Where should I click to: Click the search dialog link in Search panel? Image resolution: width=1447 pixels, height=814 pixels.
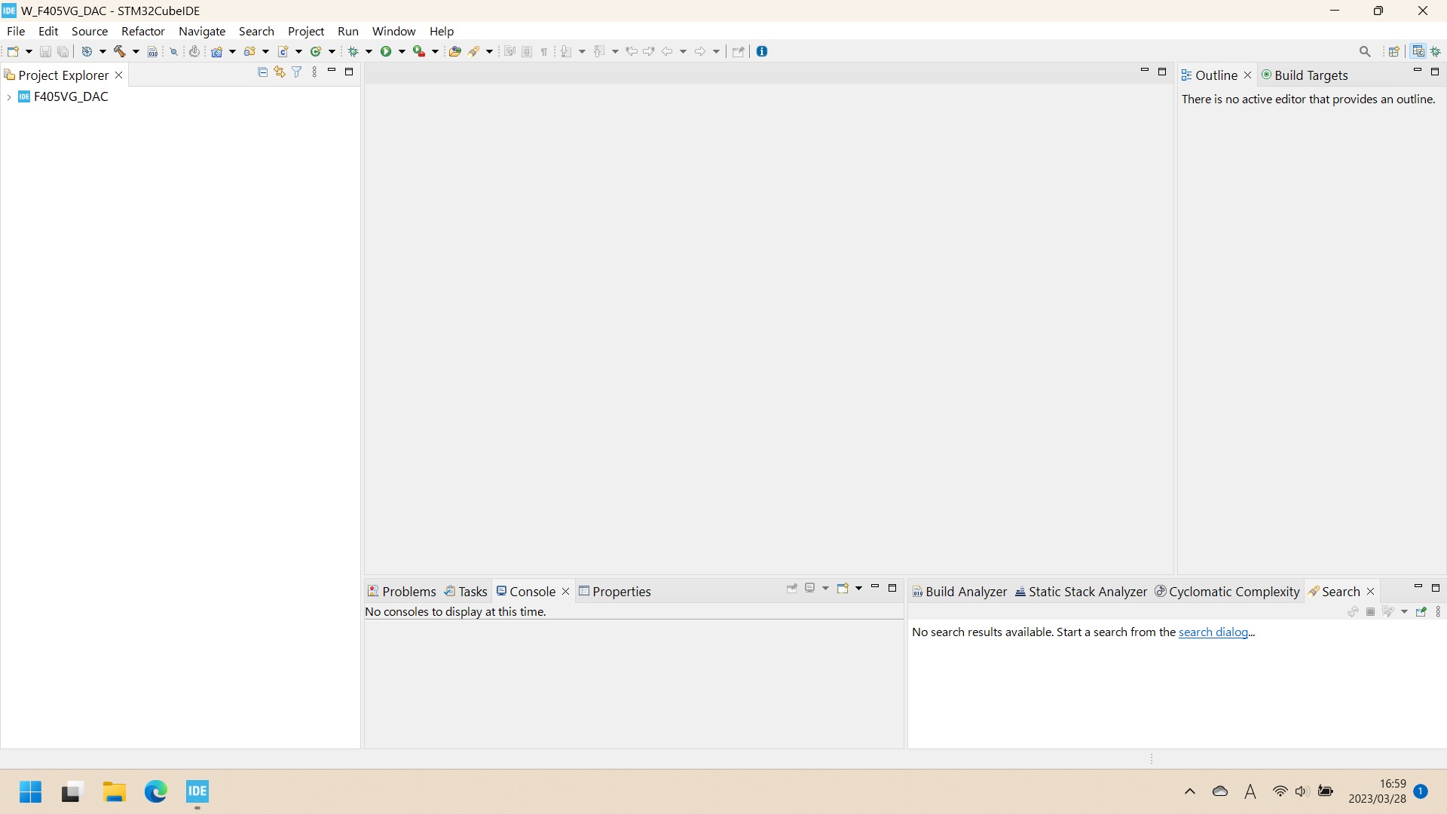point(1213,632)
